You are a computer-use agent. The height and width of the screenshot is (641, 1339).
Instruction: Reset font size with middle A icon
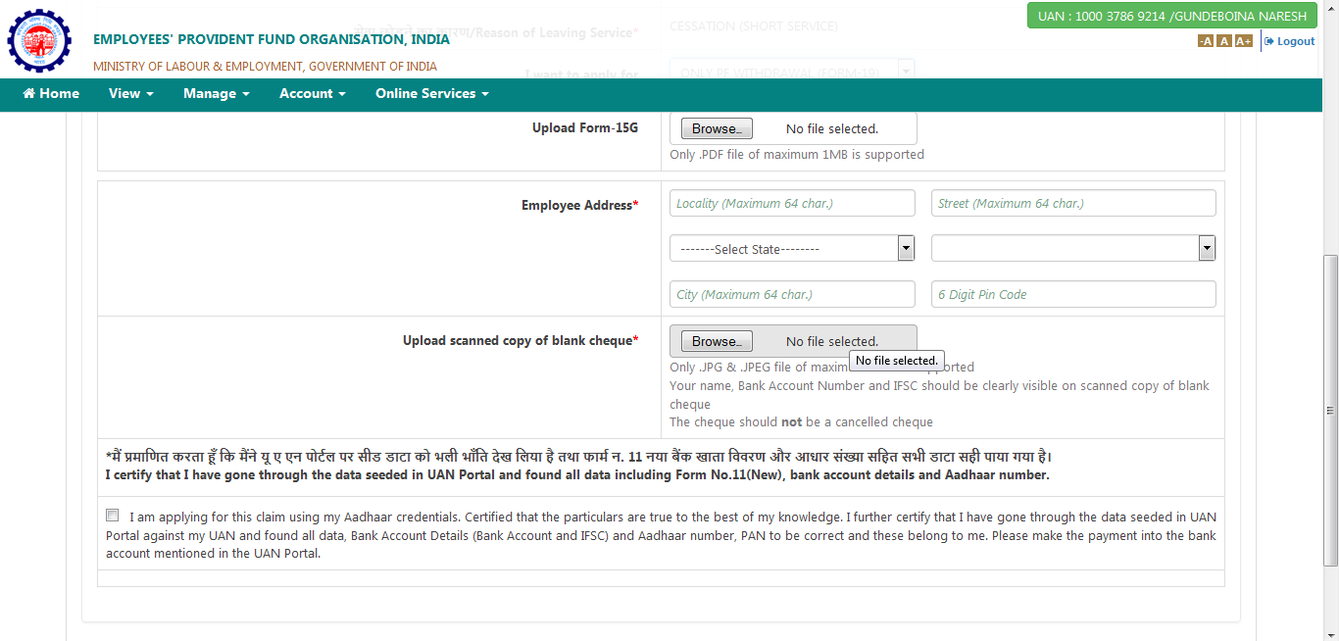[x=1223, y=41]
